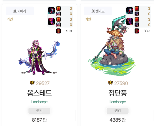154x126 pixels.
Task: Click the 카인 server label on 옴스테드's card
Action: tap(10, 19)
